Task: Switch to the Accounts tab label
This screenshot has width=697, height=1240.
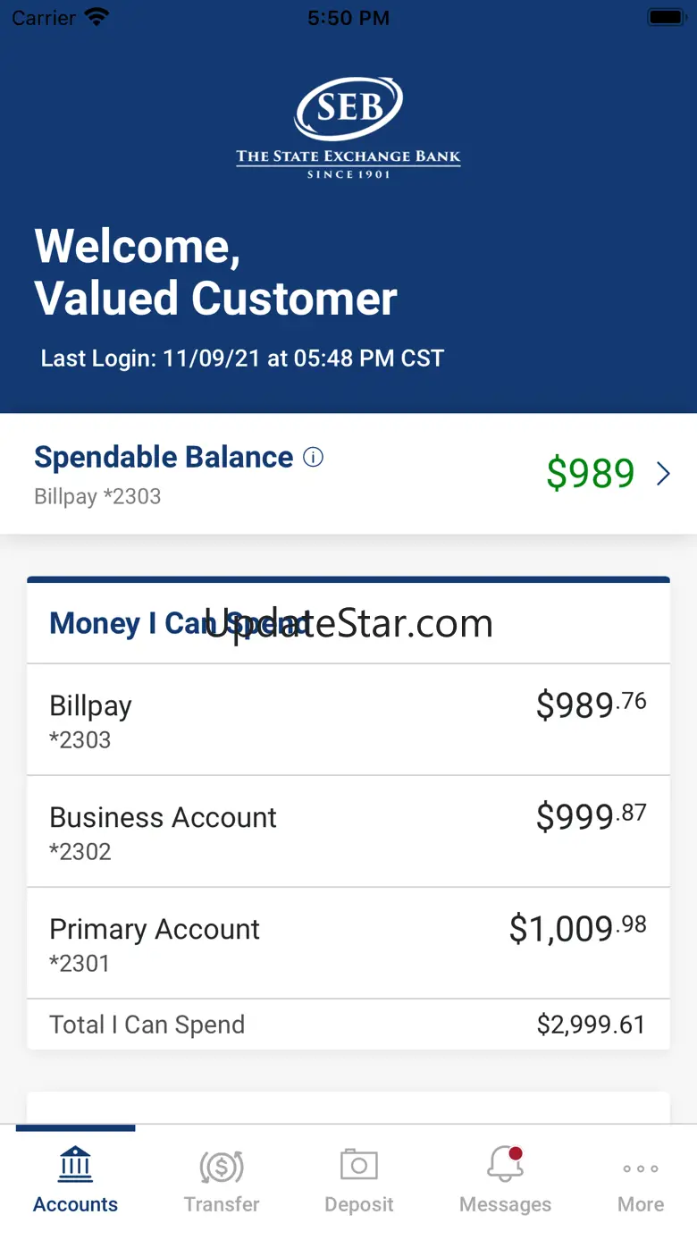Action: (75, 1204)
